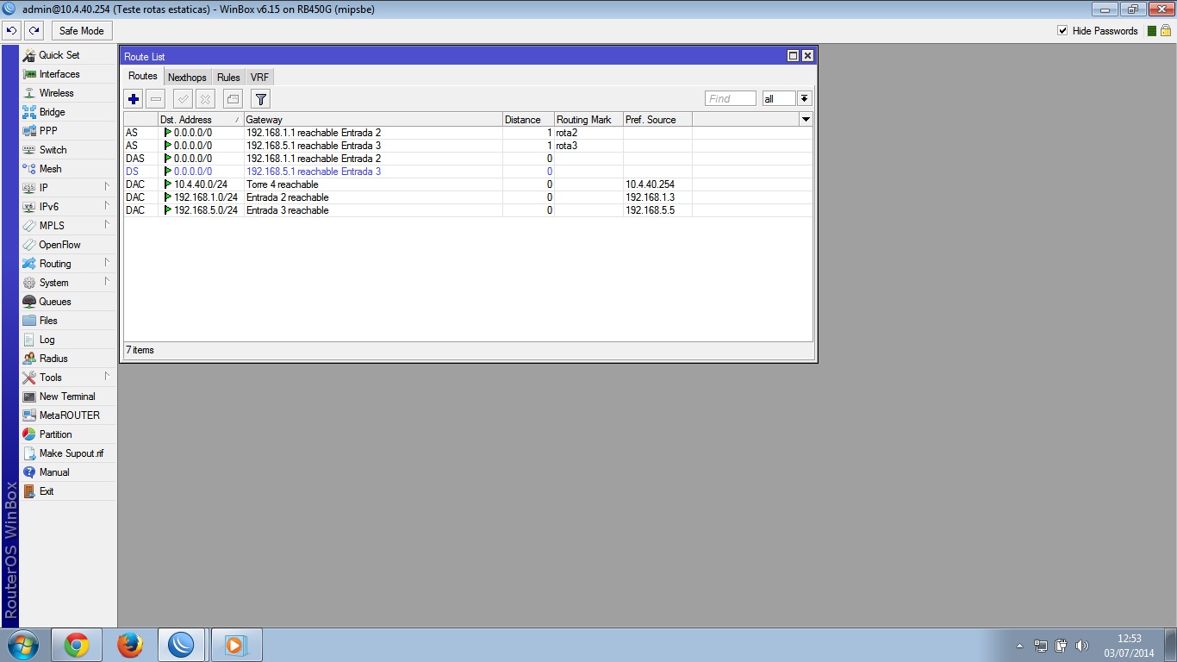Screen dimensions: 1177x662
Task: Open MetaROUTER in the sidebar
Action: (x=68, y=415)
